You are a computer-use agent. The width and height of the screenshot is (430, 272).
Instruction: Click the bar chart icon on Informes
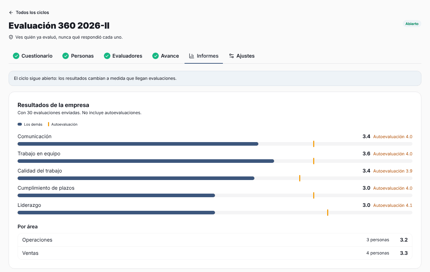[192, 56]
